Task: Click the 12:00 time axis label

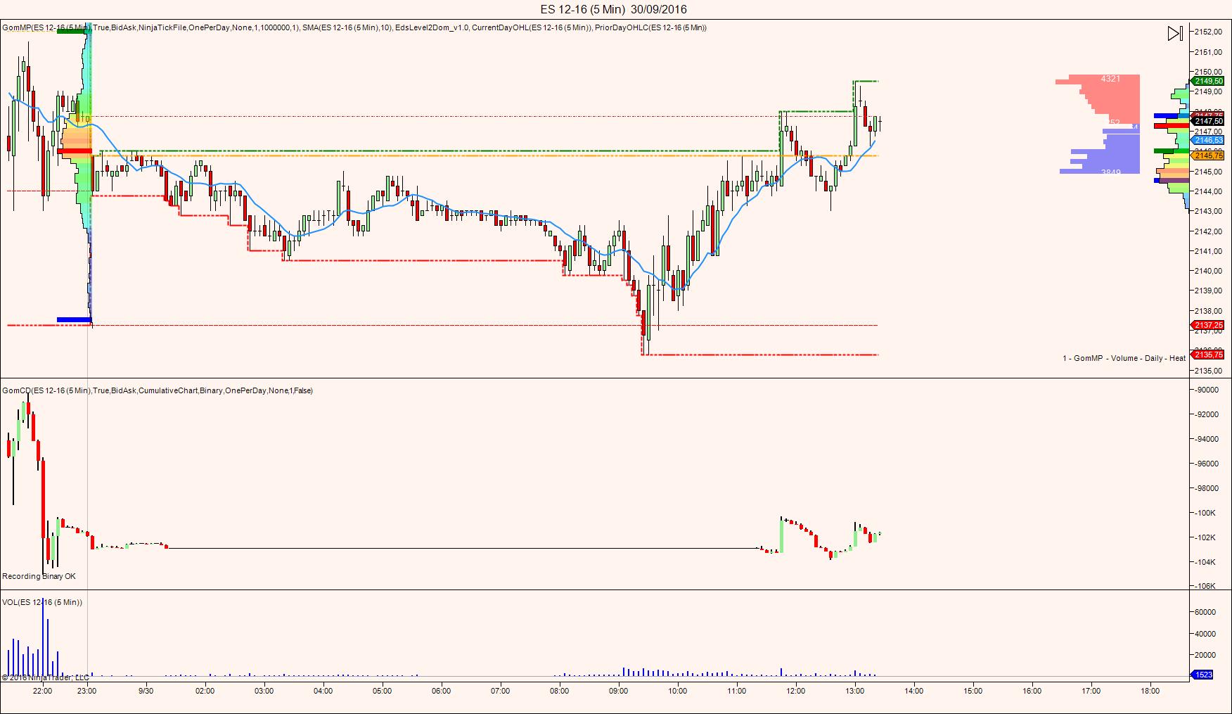Action: tap(796, 691)
